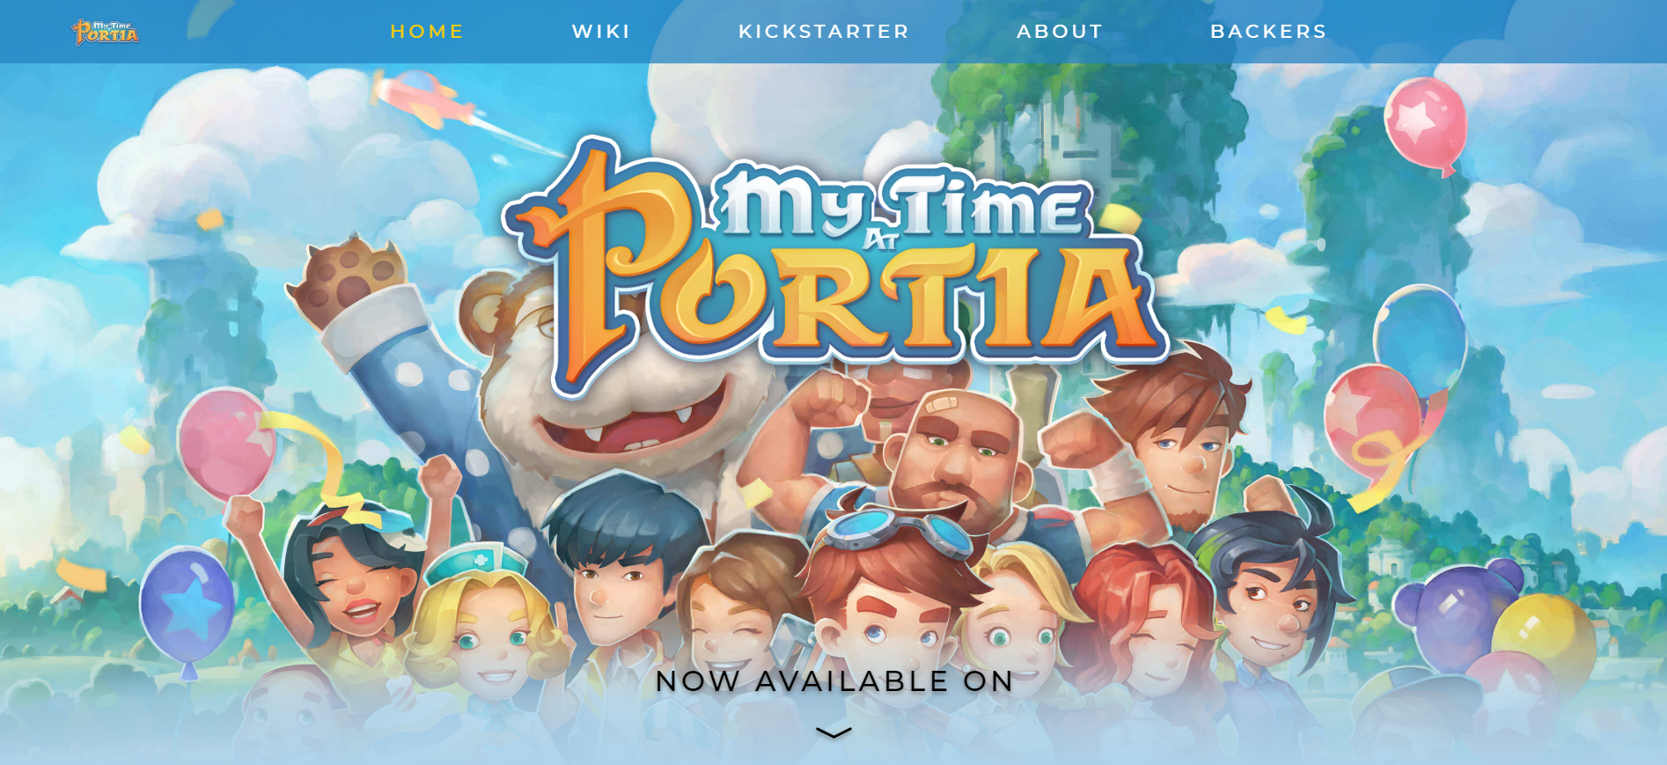Click the pink star balloon at top right
The height and width of the screenshot is (765, 1667).
click(1426, 123)
